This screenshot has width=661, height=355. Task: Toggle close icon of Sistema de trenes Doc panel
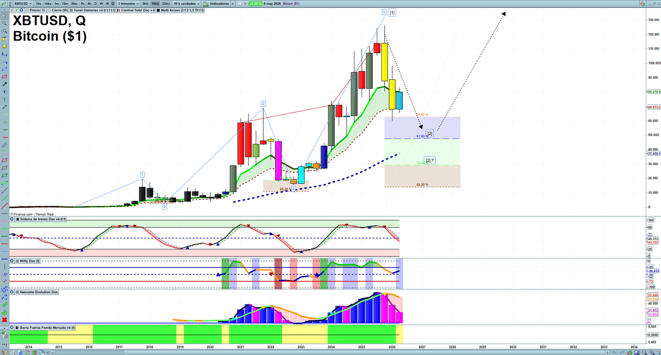pos(12,219)
